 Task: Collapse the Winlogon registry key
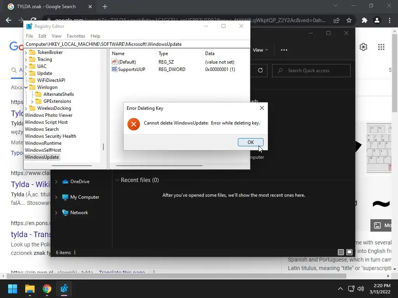click(26, 87)
